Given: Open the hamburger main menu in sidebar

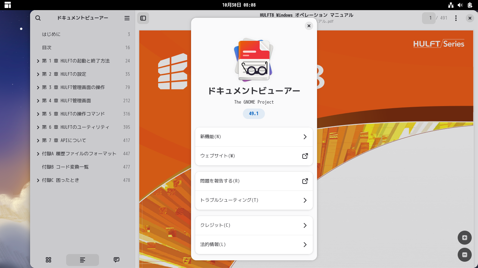Looking at the screenshot, I should [127, 18].
